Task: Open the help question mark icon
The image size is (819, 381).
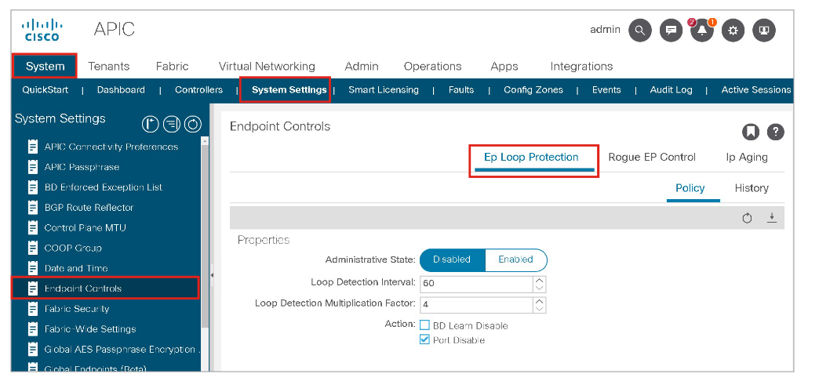Action: tap(775, 132)
